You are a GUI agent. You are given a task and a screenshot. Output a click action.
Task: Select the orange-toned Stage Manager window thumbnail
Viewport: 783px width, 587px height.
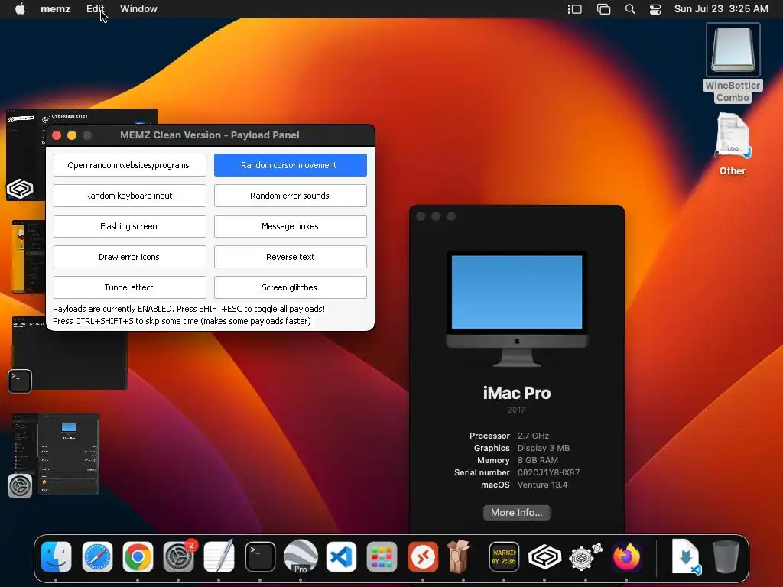pyautogui.click(x=28, y=256)
